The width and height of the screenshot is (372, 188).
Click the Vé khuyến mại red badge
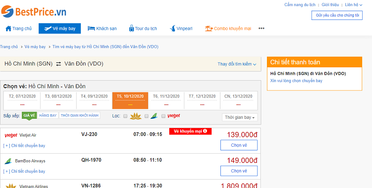click(x=190, y=131)
